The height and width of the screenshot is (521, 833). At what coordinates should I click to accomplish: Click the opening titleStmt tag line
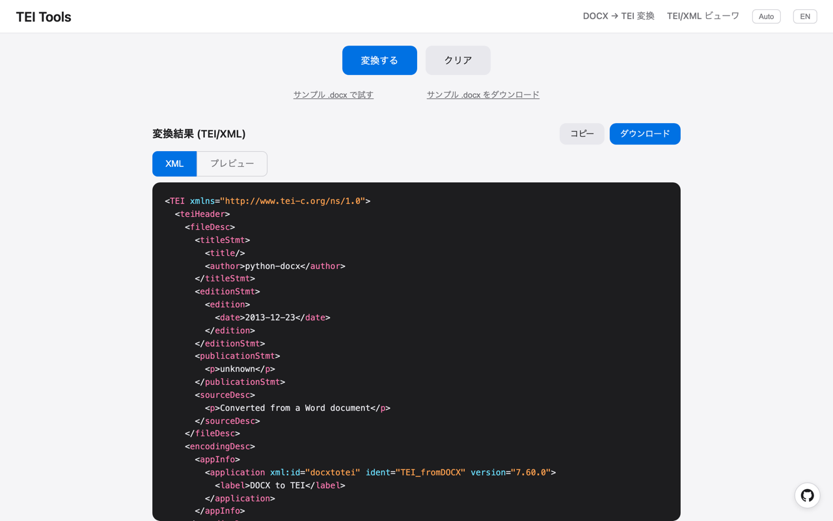223,240
